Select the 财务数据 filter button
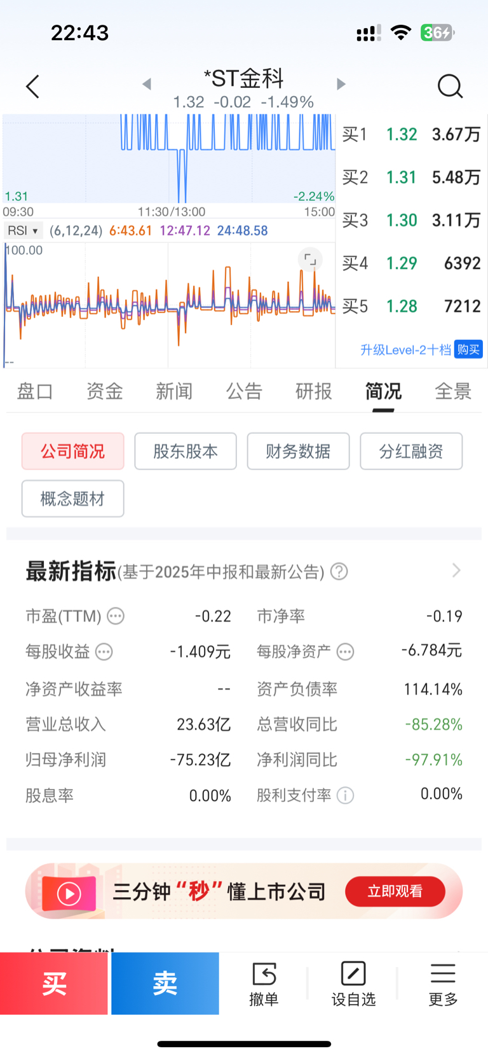The image size is (488, 1058). [298, 451]
